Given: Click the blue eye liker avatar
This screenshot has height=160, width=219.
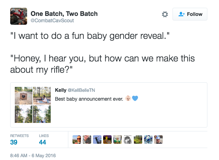Looking at the screenshot, I should (x=148, y=140).
